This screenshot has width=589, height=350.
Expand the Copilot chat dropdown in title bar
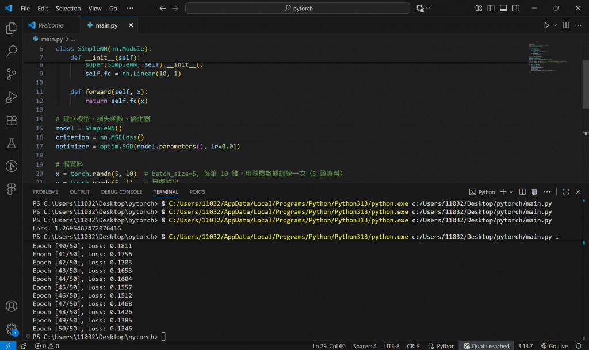click(x=428, y=9)
